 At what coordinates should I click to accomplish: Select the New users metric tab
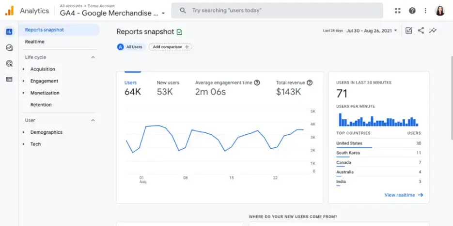tap(168, 87)
